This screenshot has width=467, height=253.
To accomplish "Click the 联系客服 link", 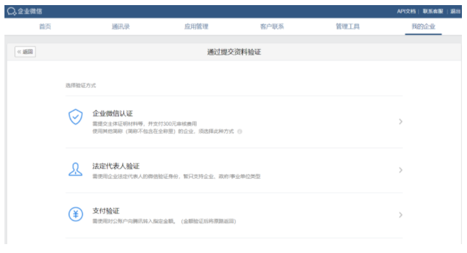I will pos(433,11).
